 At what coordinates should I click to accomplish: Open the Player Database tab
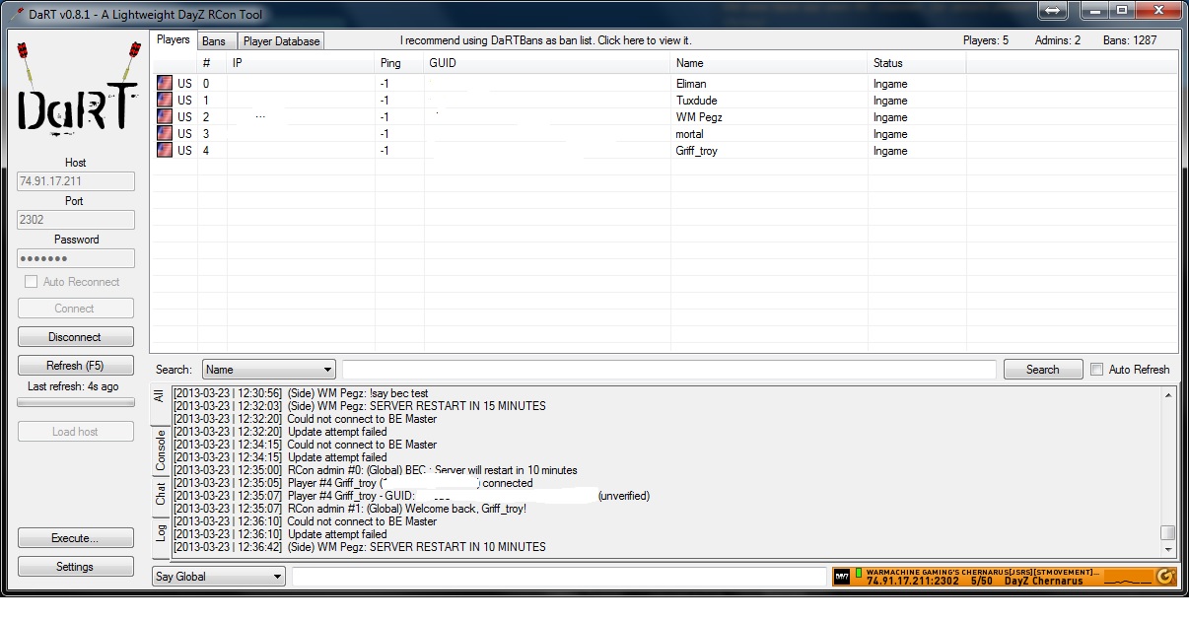pyautogui.click(x=281, y=41)
